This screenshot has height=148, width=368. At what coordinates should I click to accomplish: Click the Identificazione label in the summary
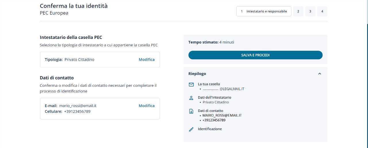click(x=210, y=129)
